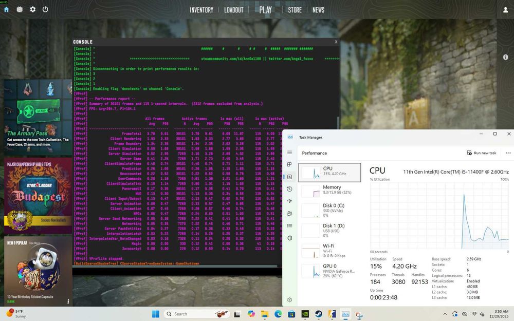Image resolution: width=514 pixels, height=321 pixels.
Task: Open the INVENTORY menu
Action: 201,10
